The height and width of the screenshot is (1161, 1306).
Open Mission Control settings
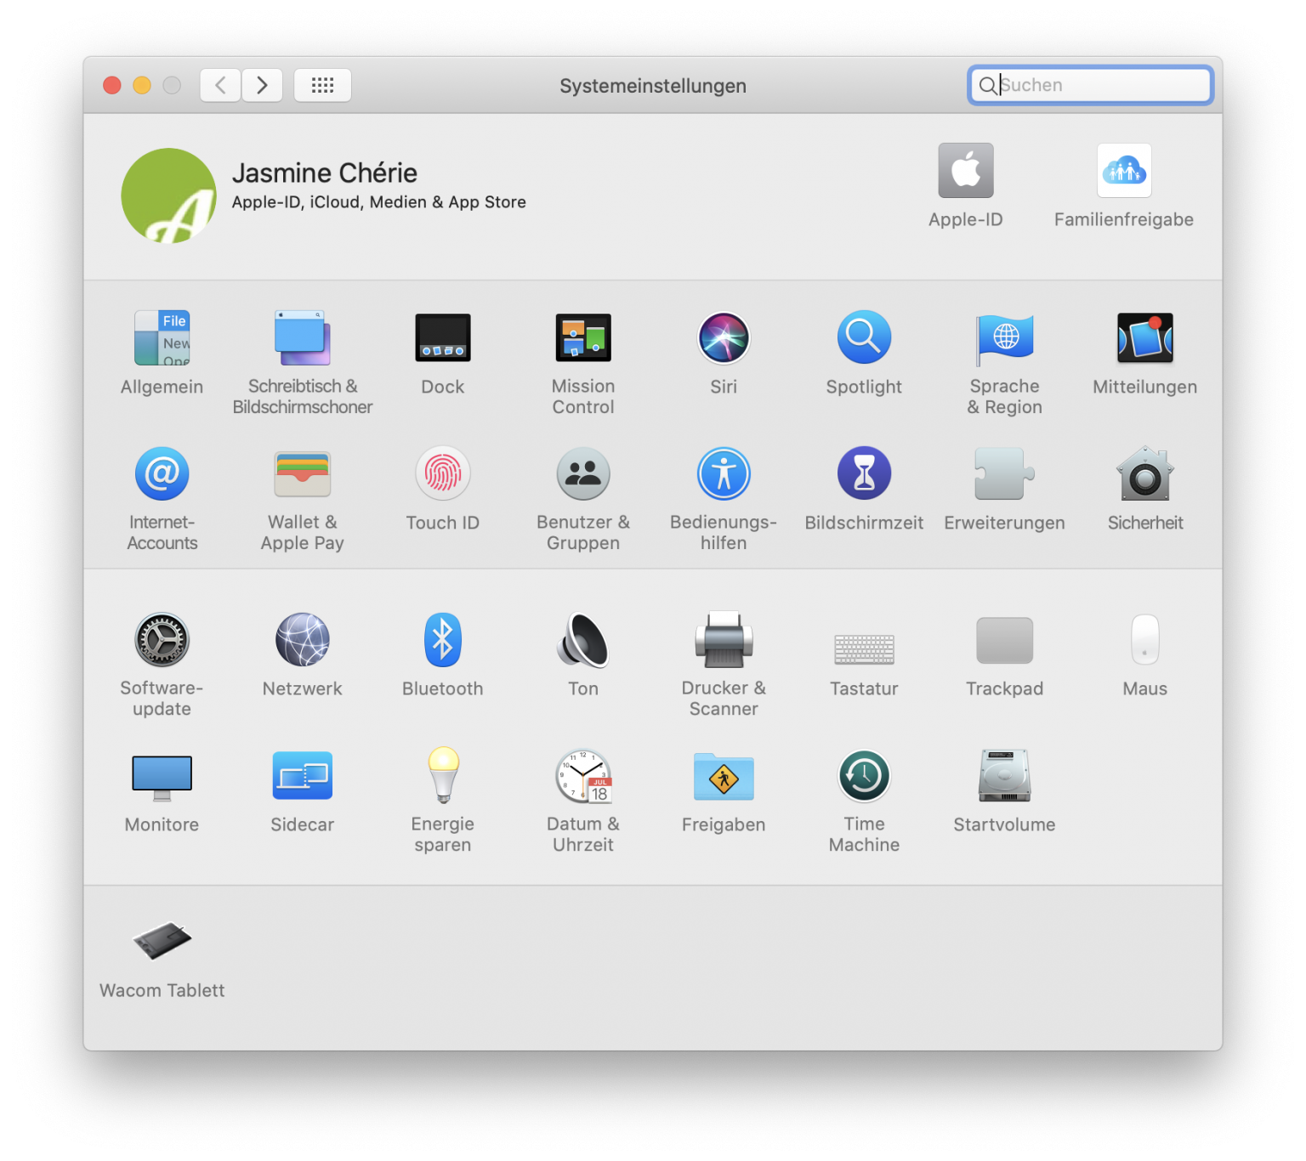click(582, 338)
